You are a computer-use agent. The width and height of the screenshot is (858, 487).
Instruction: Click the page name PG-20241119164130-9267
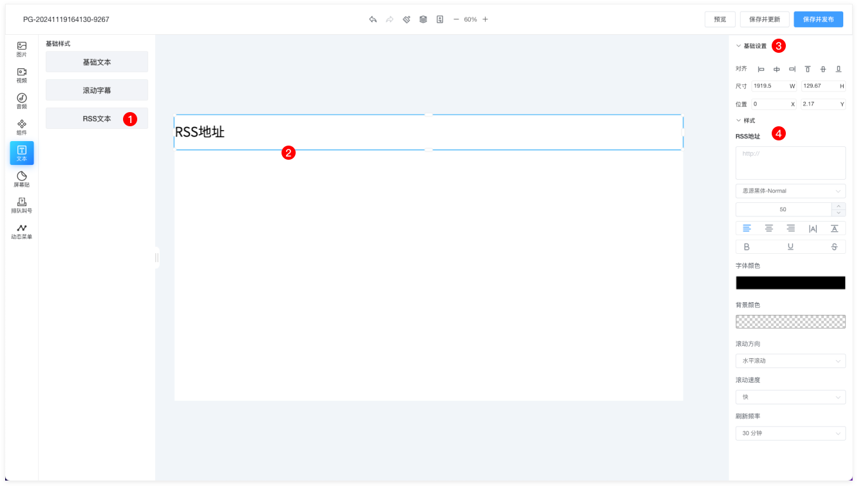coord(66,19)
